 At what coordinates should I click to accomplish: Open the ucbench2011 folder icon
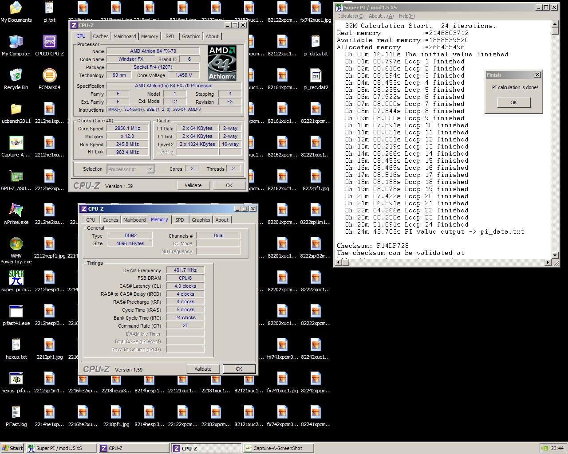tap(16, 113)
